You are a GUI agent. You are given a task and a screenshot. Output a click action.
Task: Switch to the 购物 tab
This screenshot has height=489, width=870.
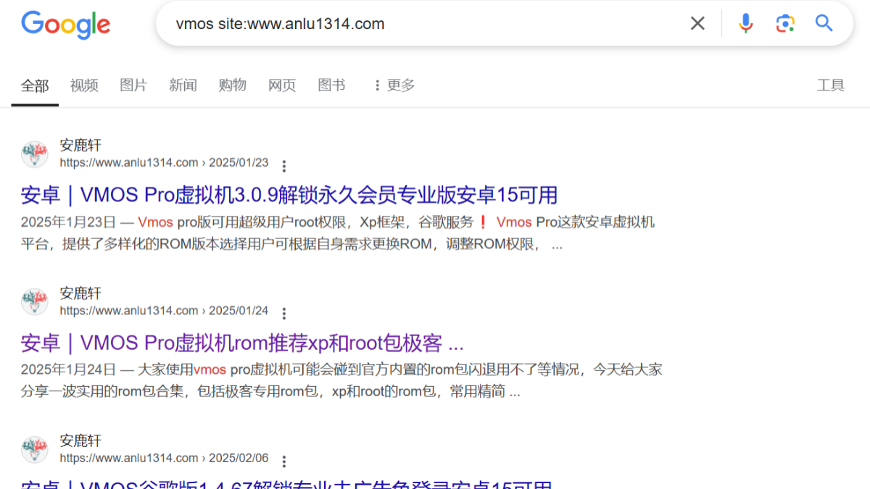pyautogui.click(x=233, y=85)
